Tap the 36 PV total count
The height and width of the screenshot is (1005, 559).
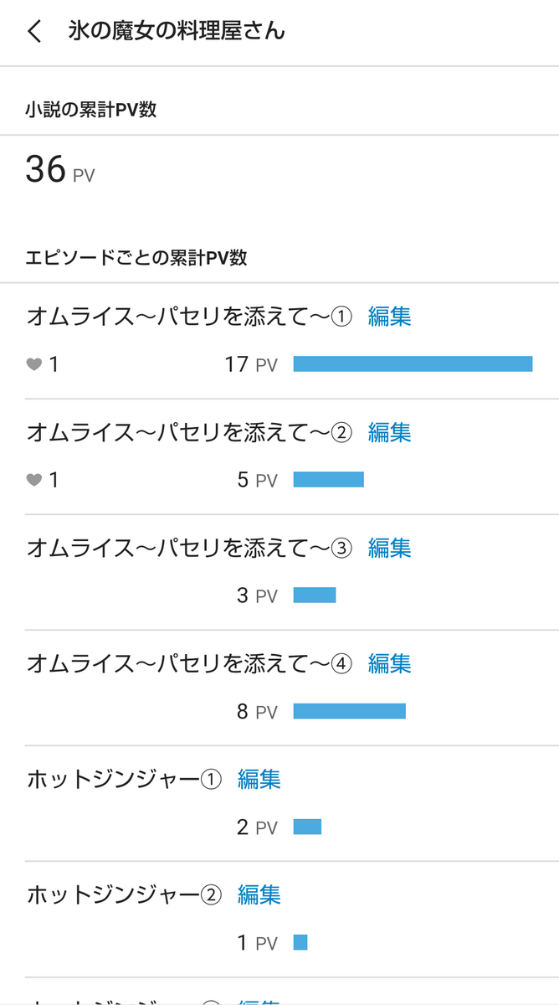tap(60, 169)
